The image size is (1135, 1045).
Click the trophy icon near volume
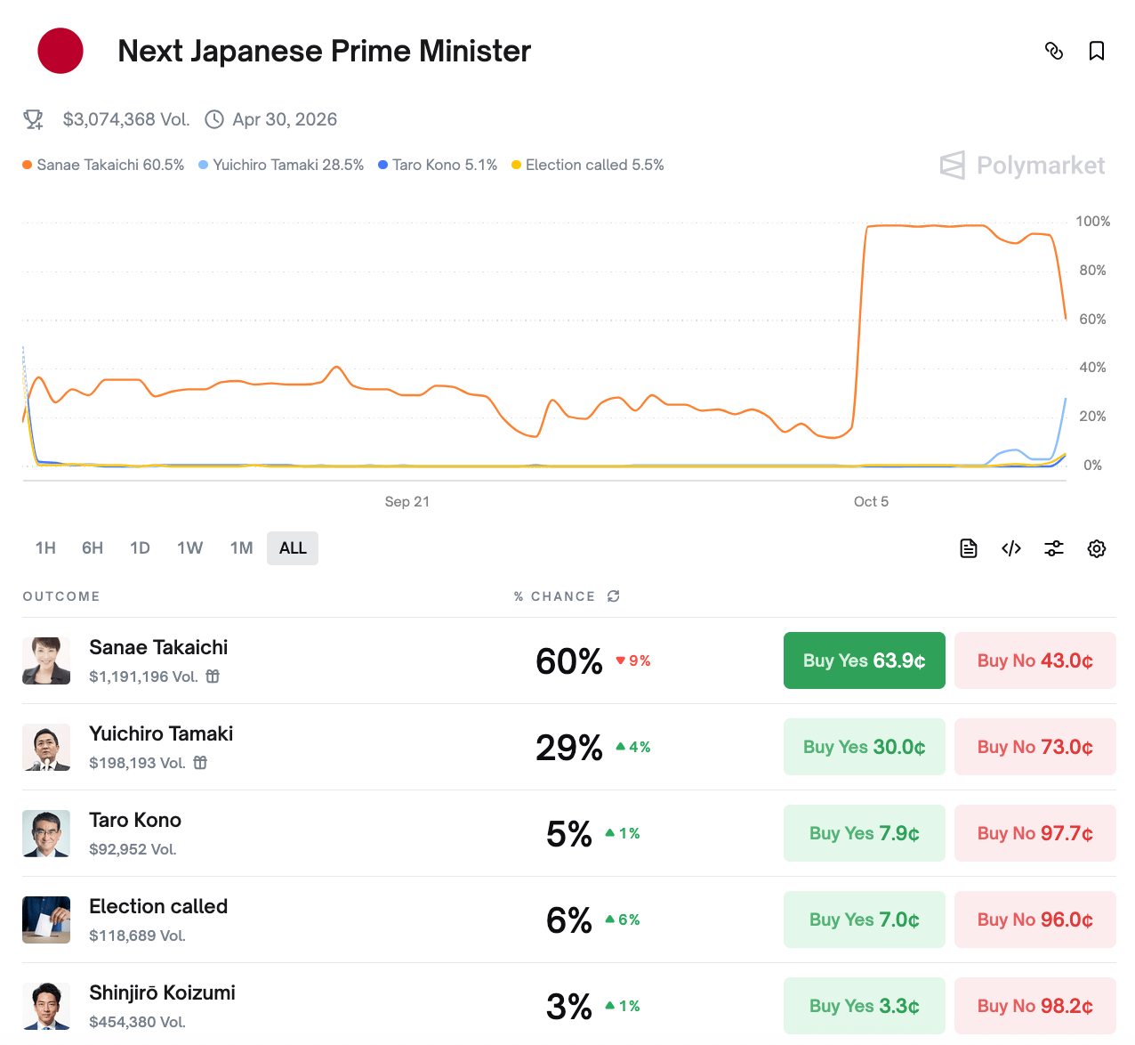point(34,119)
